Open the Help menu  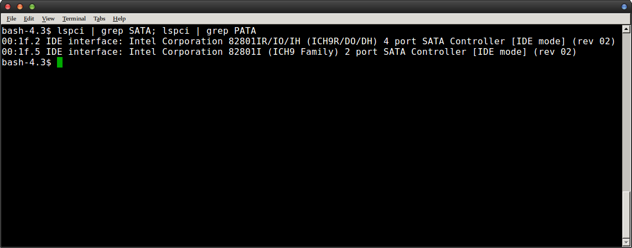pyautogui.click(x=119, y=18)
